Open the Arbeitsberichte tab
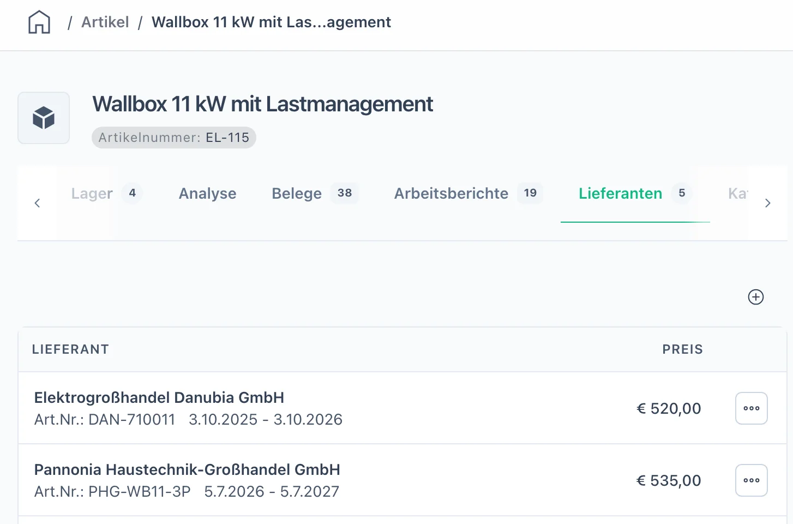 pyautogui.click(x=468, y=193)
